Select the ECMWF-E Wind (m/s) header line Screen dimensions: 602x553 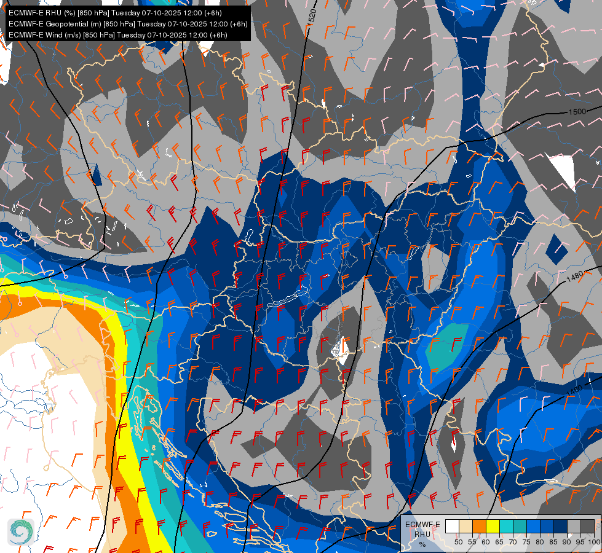coord(118,35)
